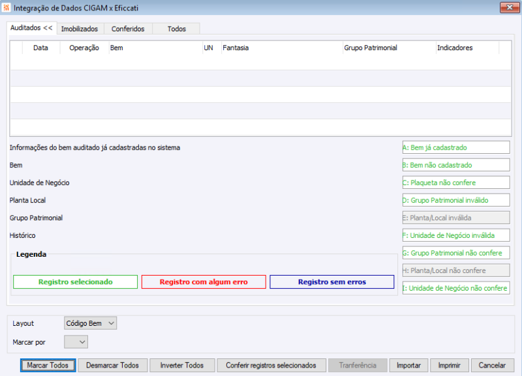Viewport: 522px width, 376px height.
Task: Select the 'D: Grupo Patrimonial inválido' indicator
Action: [455, 200]
